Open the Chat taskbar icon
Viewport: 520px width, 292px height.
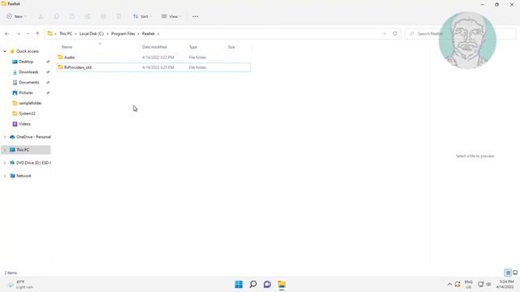267,285
